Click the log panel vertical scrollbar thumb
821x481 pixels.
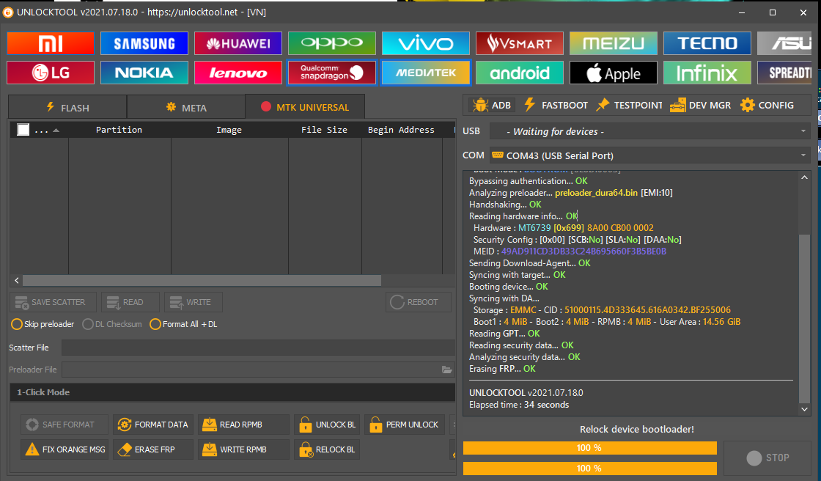point(804,317)
